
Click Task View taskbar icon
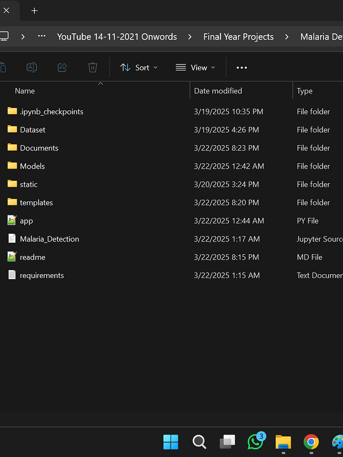tap(228, 442)
